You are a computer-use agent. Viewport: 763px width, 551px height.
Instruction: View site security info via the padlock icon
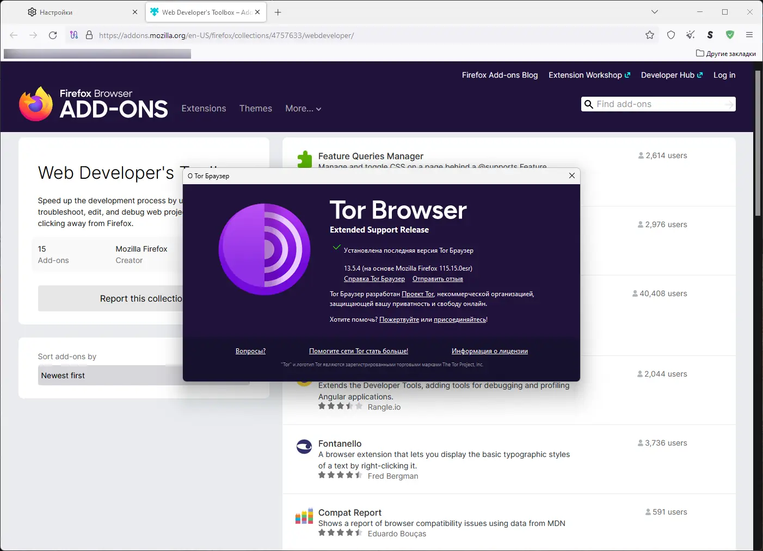(89, 35)
